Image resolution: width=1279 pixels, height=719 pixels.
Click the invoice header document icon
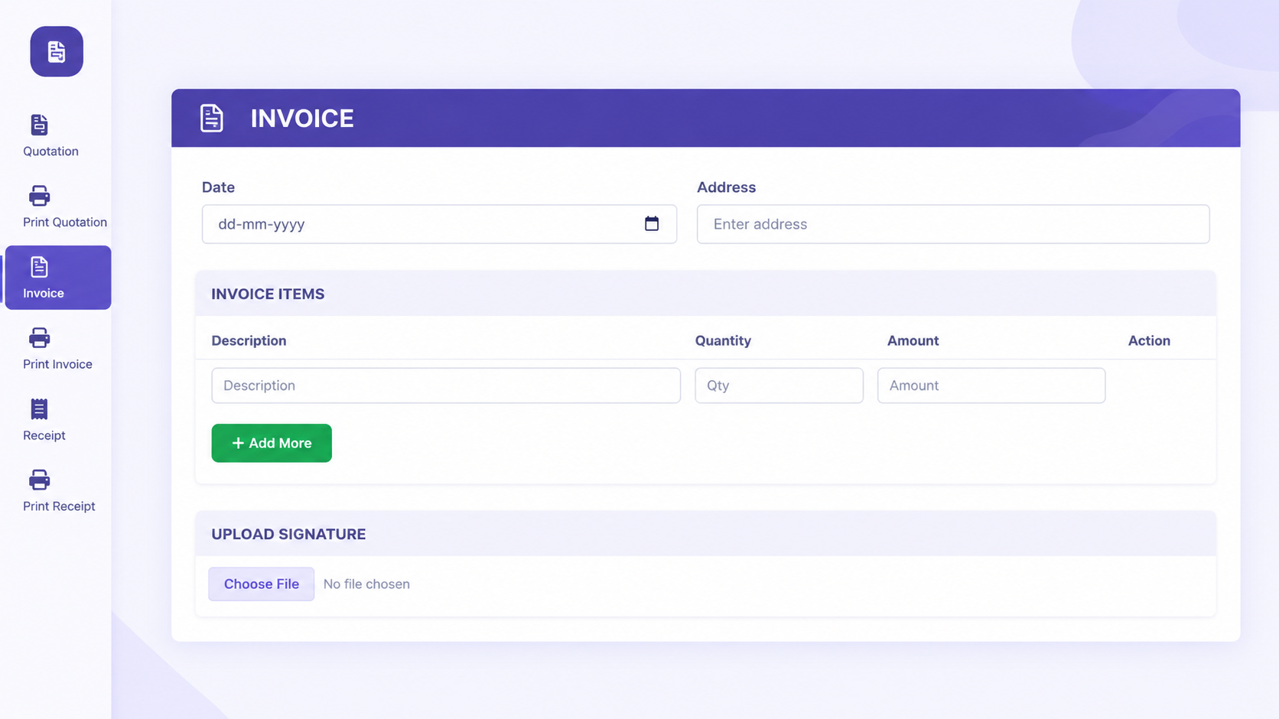(212, 119)
